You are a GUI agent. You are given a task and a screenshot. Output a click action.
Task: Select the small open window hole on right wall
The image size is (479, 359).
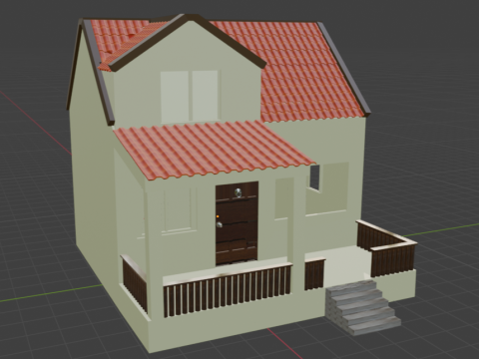click(x=314, y=178)
